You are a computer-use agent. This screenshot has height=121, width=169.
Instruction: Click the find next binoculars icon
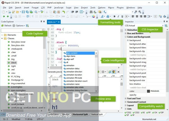140,12
